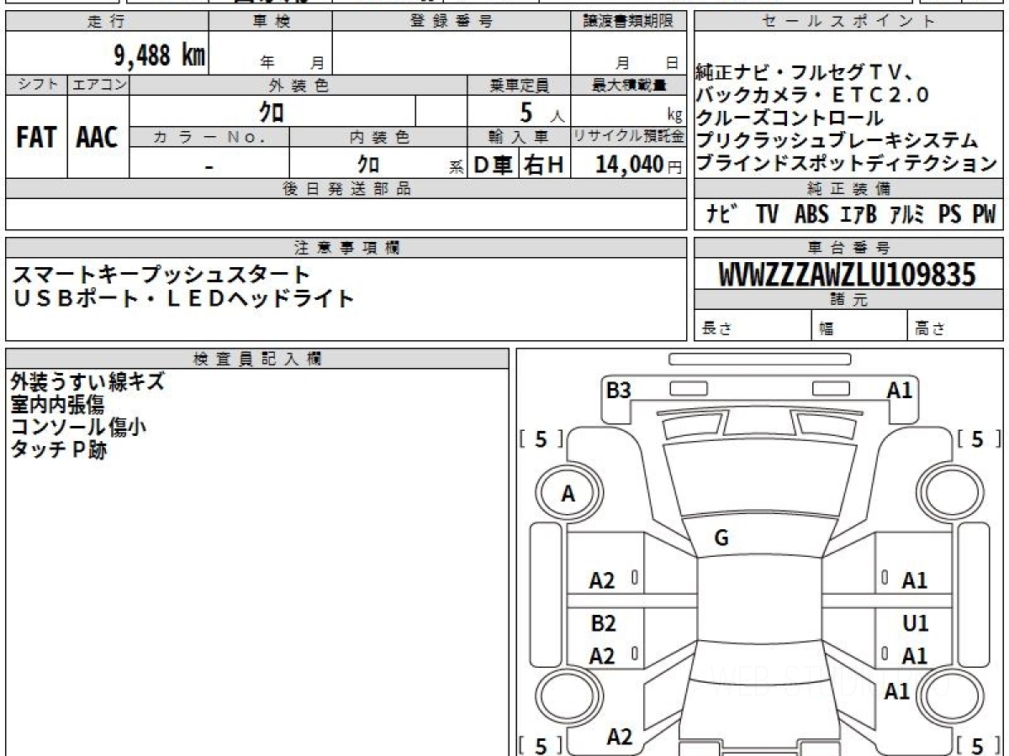Click the 乗車定員 header
This screenshot has height=756, width=1009.
[520, 85]
